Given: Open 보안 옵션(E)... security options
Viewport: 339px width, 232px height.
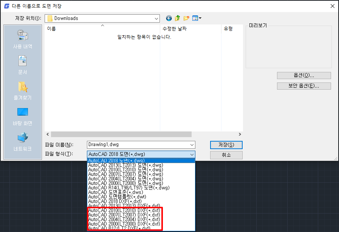Looking at the screenshot, I should click(304, 86).
